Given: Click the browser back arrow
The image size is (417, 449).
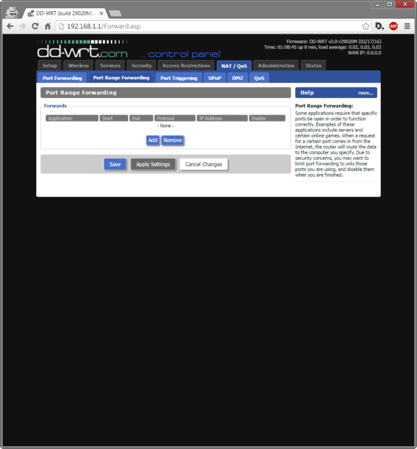Looking at the screenshot, I should pyautogui.click(x=10, y=26).
